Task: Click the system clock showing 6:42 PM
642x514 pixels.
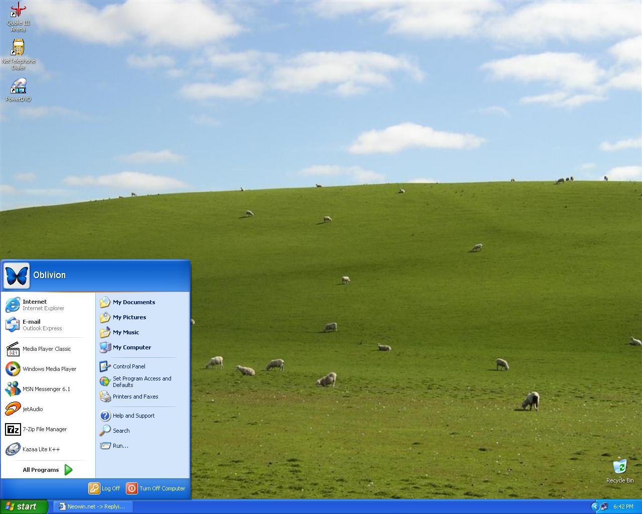Action: [623, 506]
